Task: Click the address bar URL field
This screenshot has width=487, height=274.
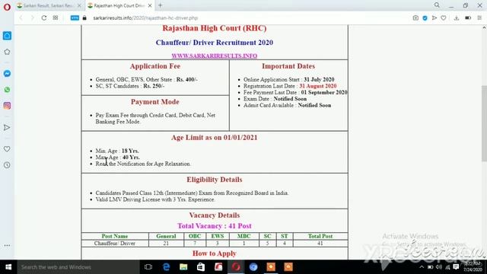Action: point(145,18)
